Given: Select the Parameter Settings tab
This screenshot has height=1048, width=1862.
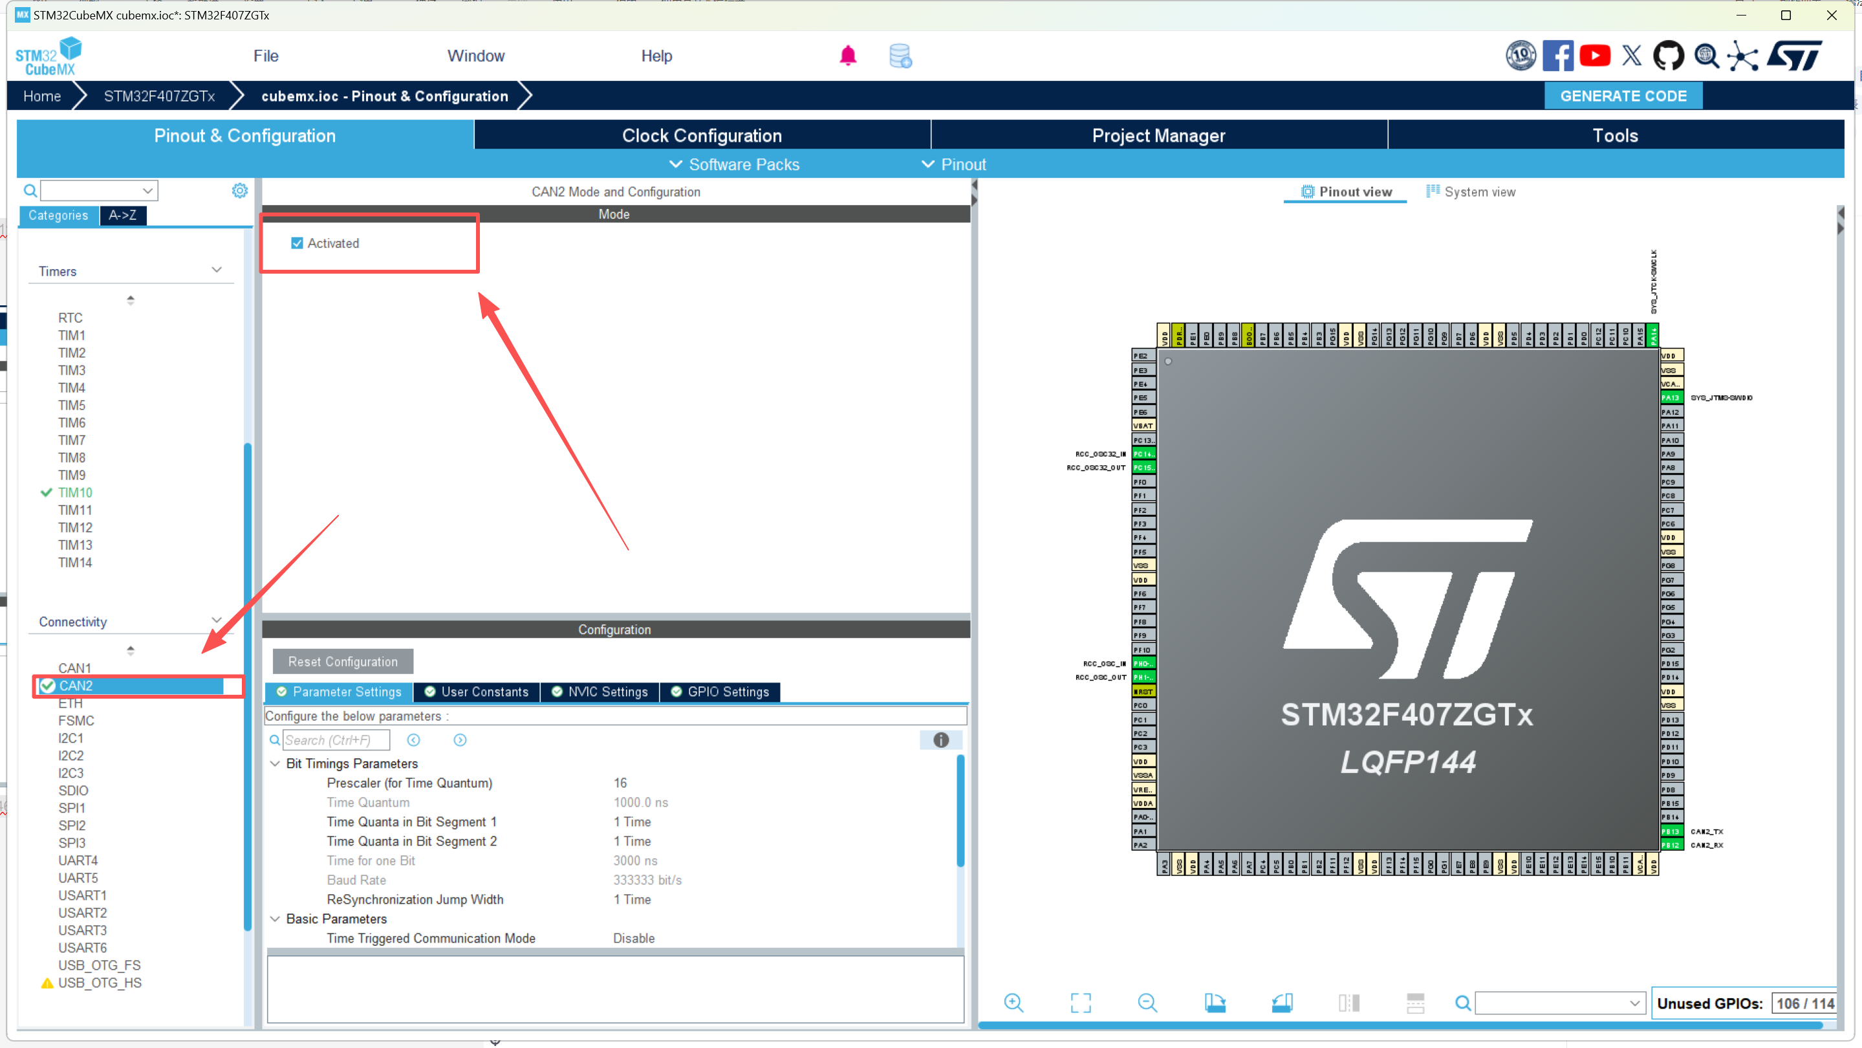Looking at the screenshot, I should point(339,692).
